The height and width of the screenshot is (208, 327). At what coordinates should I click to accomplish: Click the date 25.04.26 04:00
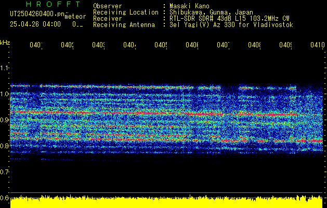click(35, 24)
